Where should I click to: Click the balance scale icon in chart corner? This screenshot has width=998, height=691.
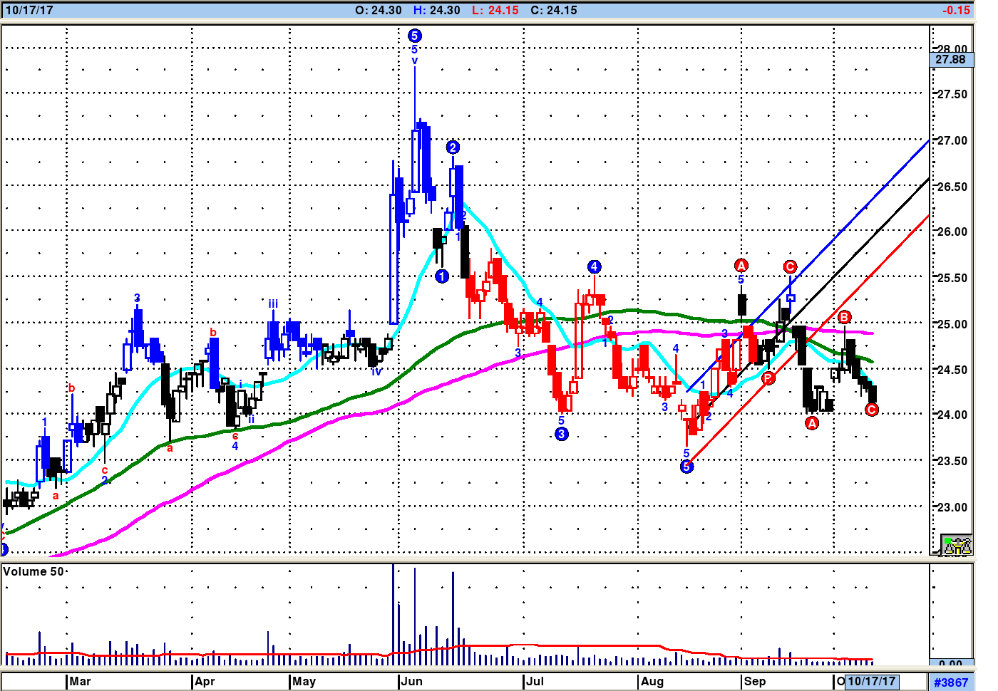[956, 545]
